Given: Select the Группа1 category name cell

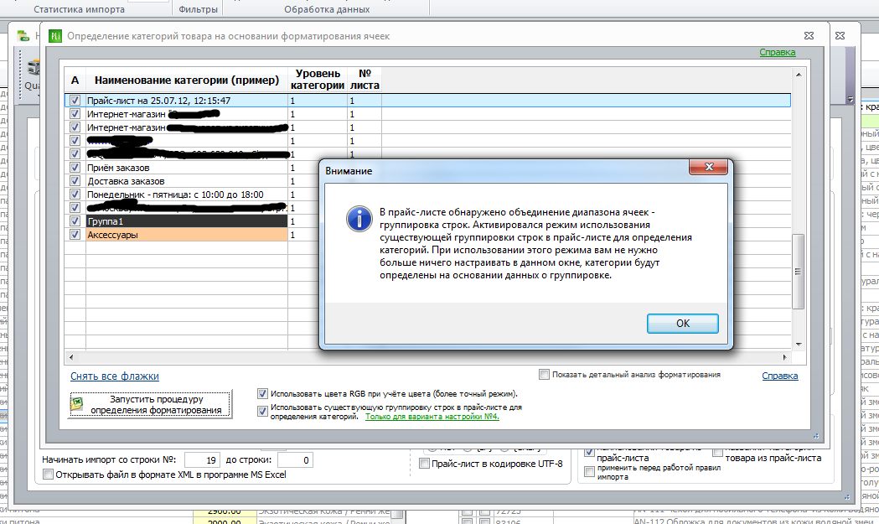Looking at the screenshot, I should (187, 221).
